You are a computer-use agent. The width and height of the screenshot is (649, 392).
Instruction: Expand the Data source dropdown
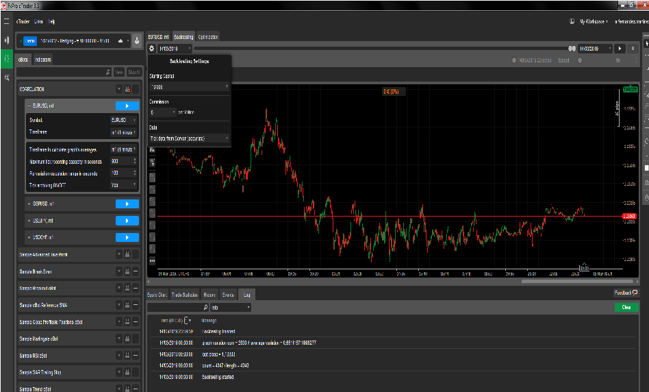pos(190,138)
